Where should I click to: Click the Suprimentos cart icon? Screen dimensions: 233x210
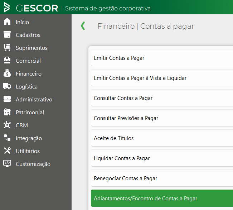click(7, 48)
